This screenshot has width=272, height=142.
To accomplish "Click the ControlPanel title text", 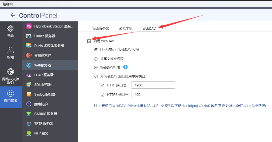I will pos(38,15).
